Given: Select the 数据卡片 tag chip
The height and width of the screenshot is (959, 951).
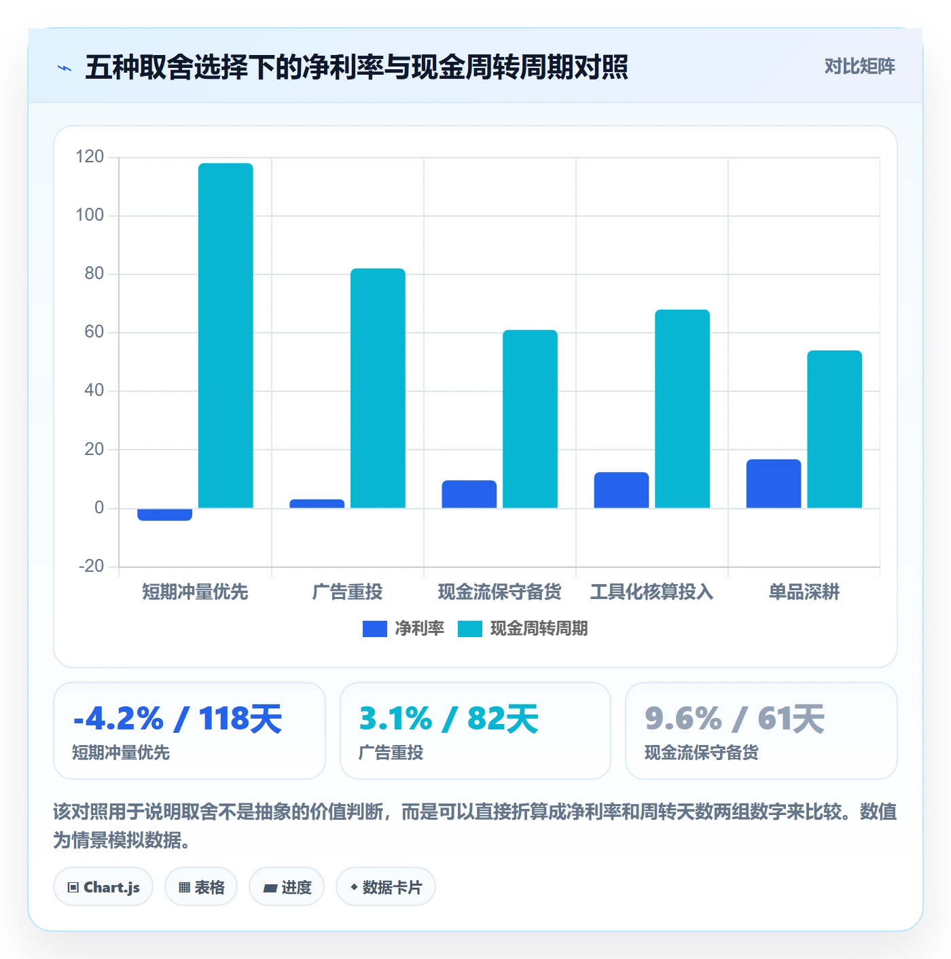Looking at the screenshot, I should tap(386, 887).
